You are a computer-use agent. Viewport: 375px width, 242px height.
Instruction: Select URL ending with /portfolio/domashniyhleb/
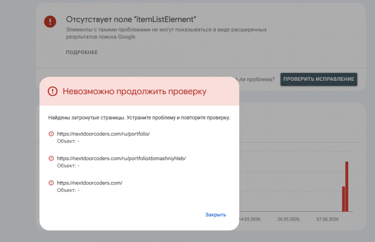tap(121, 158)
